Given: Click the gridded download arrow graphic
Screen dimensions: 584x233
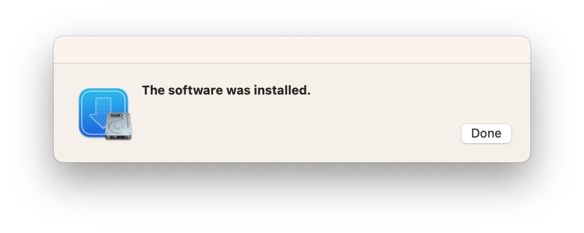Looking at the screenshot, I should [x=101, y=112].
